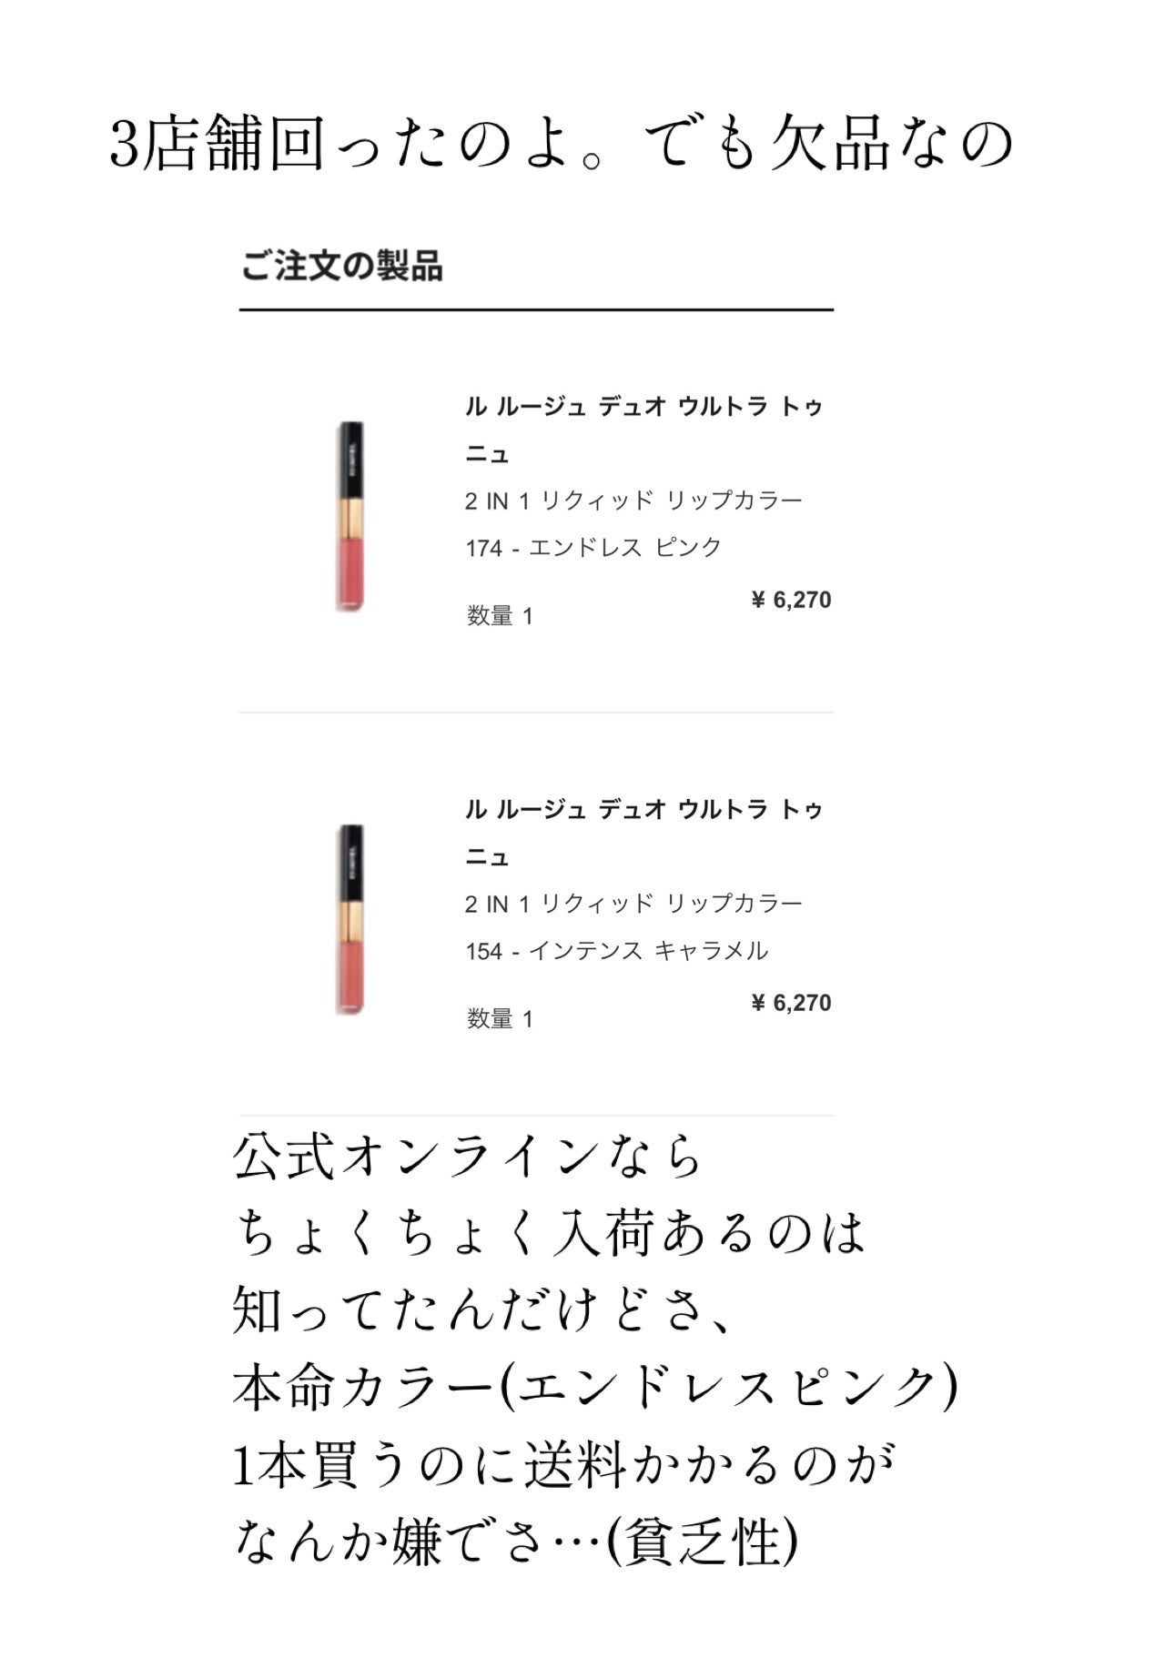Click the Intense Caramel lip color thumbnail
This screenshot has width=1165, height=1658.
point(350,920)
